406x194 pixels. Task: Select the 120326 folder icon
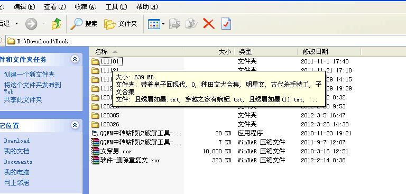tap(95, 124)
